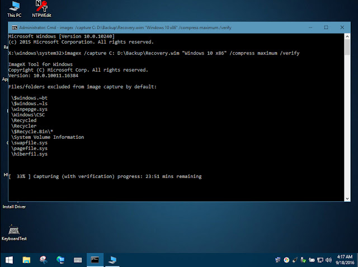Click the \$windows.~ls line
The width and height of the screenshot is (358, 267).
30,104
